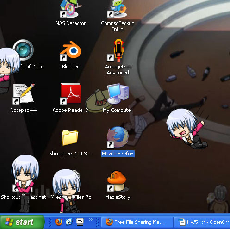Open the second Quick Launch icon
Image resolution: width=230 pixels, height=229 pixels.
(69, 222)
